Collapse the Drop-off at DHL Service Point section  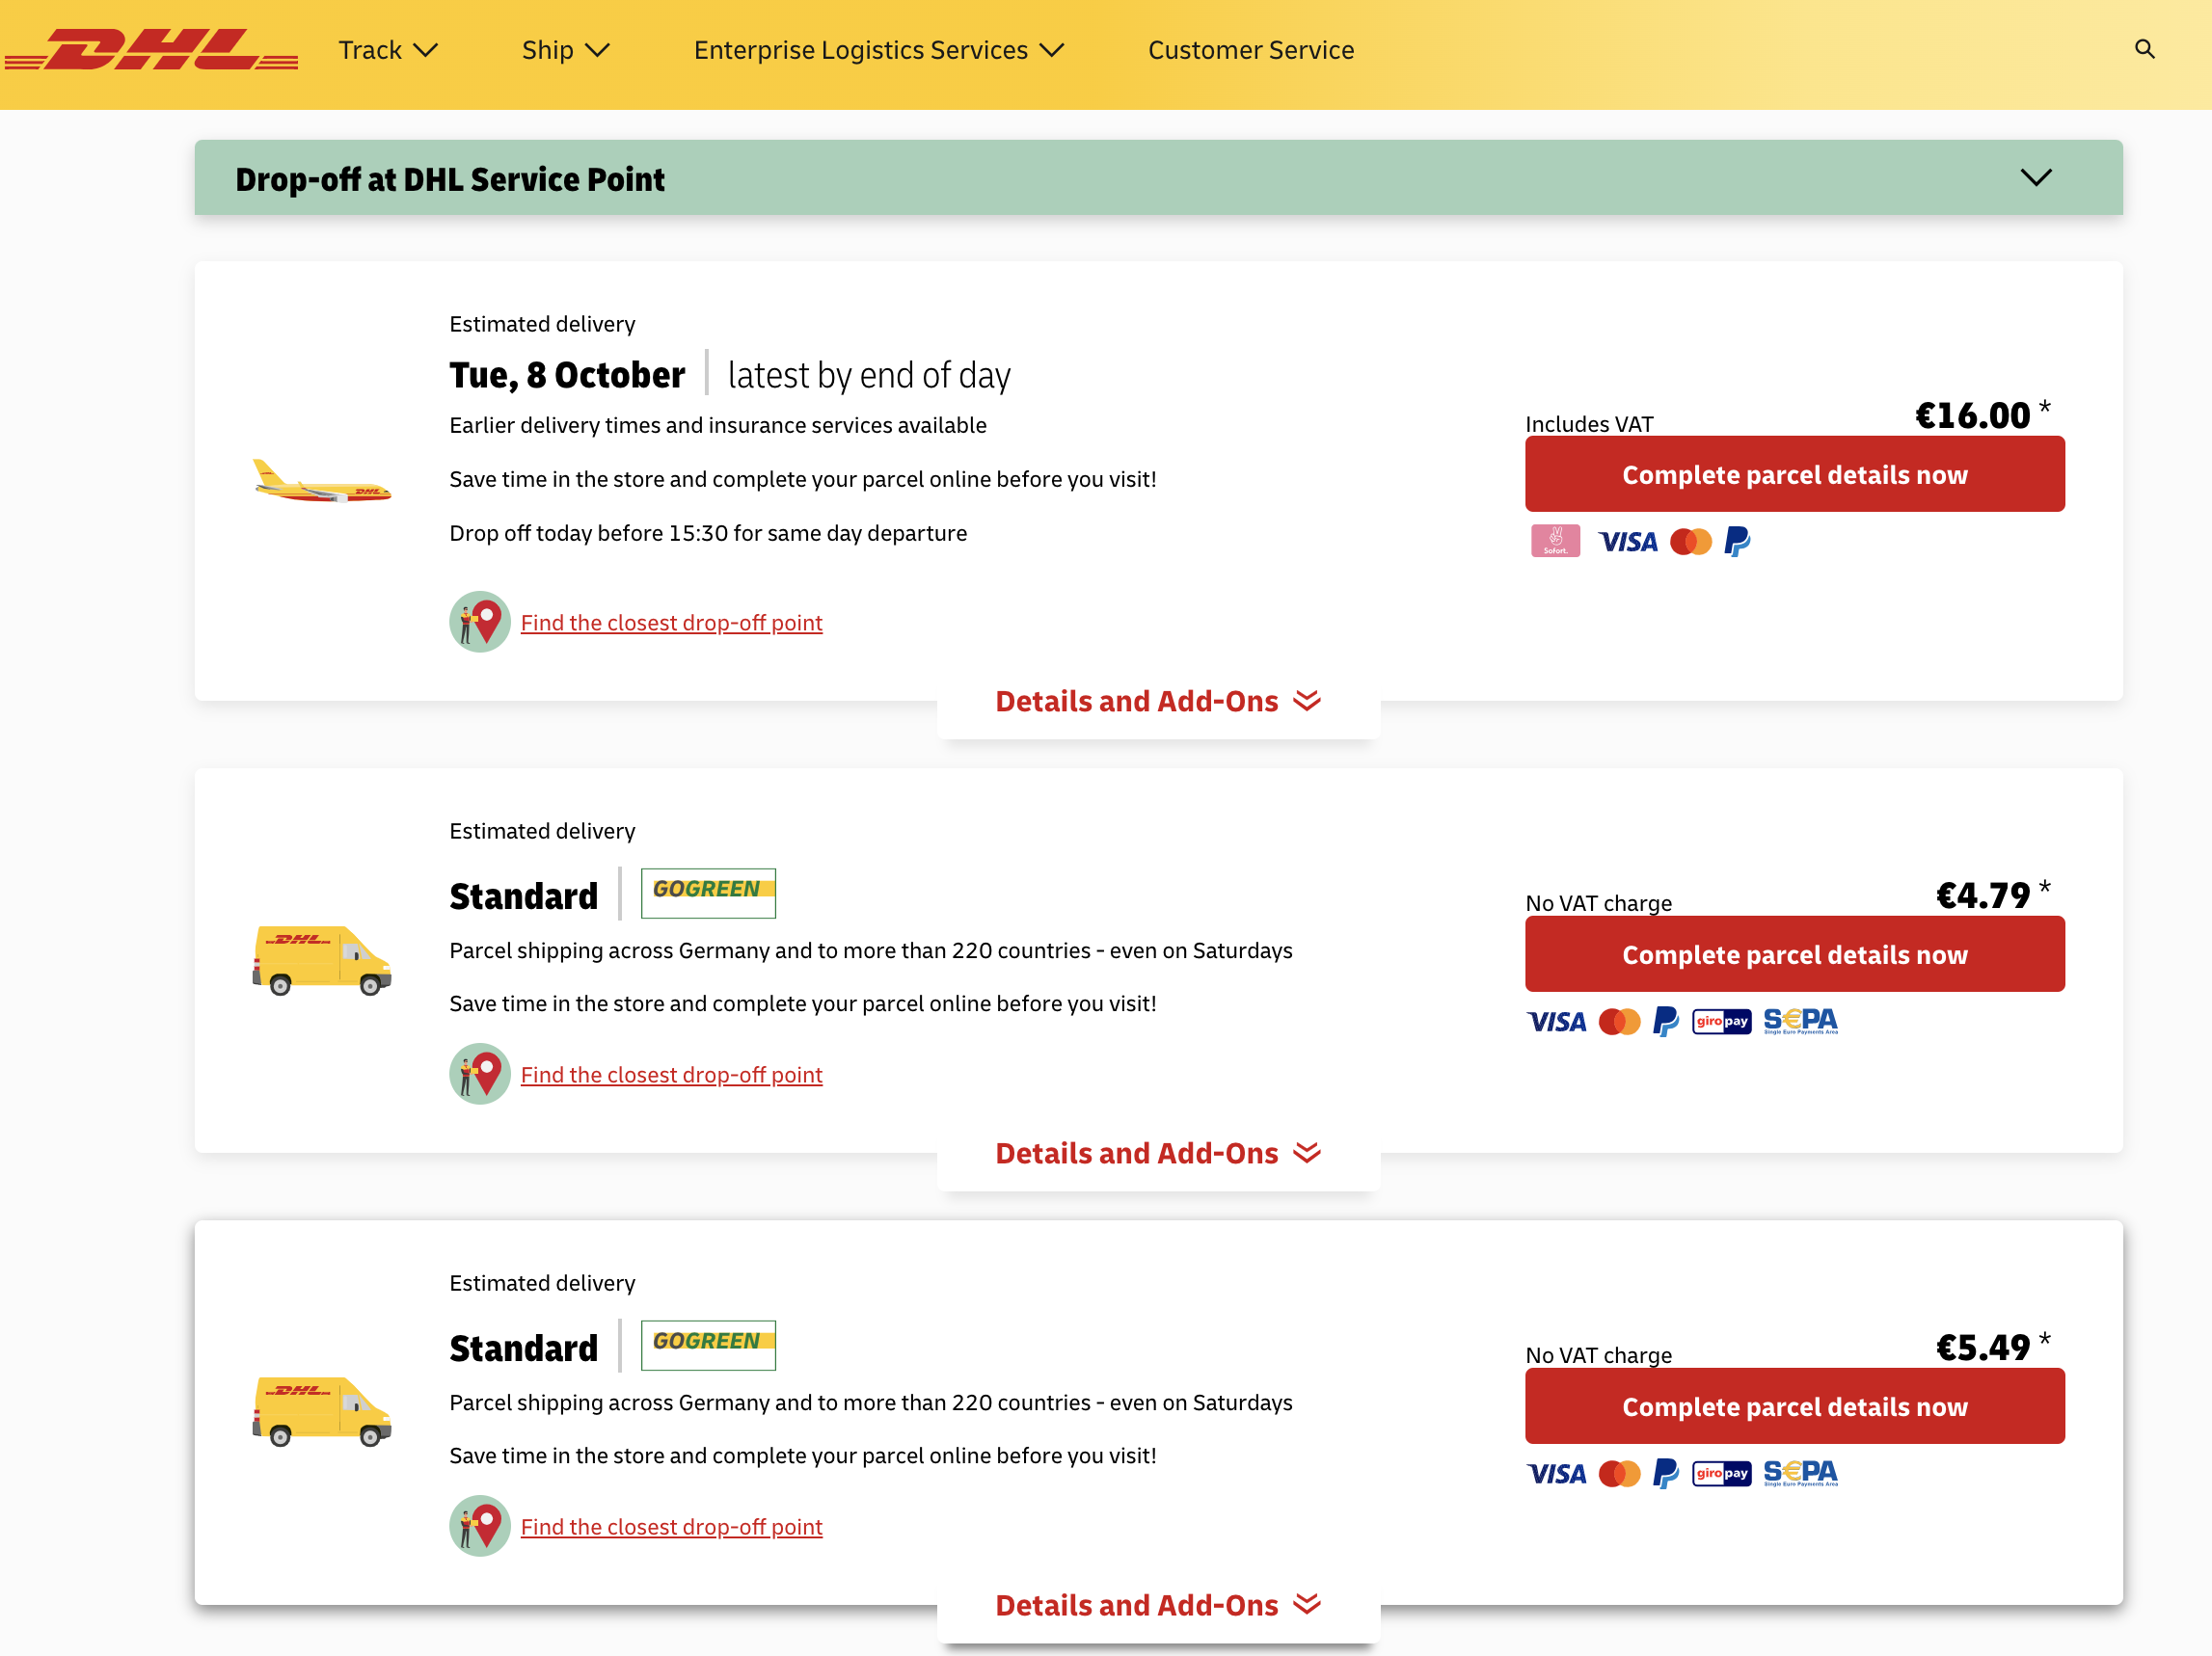point(2035,178)
